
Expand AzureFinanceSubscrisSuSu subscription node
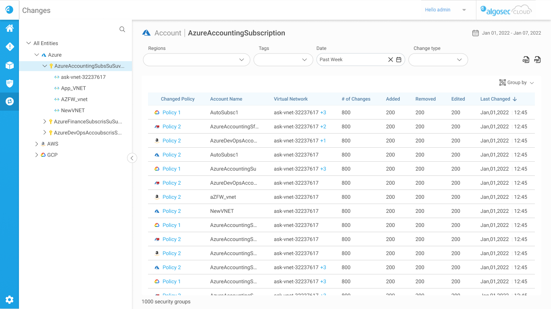point(45,122)
